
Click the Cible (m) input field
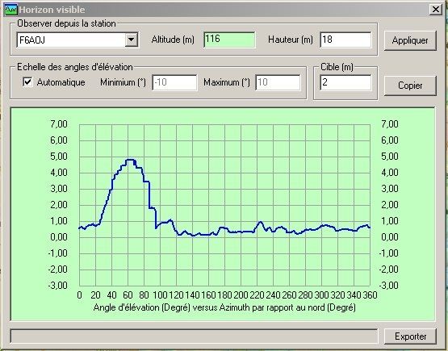coord(345,82)
